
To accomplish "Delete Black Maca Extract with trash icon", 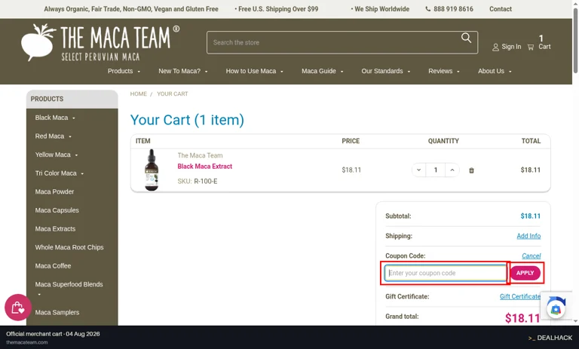I will point(471,170).
